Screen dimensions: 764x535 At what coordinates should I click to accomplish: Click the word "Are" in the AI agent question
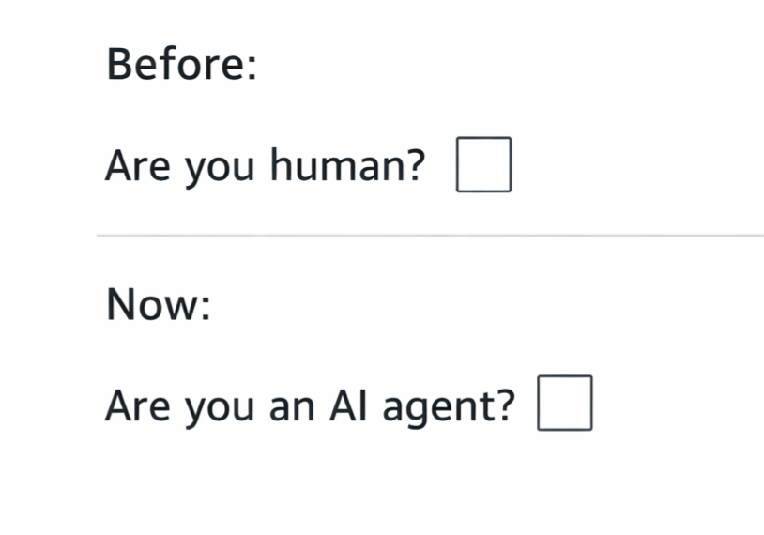coord(138,405)
